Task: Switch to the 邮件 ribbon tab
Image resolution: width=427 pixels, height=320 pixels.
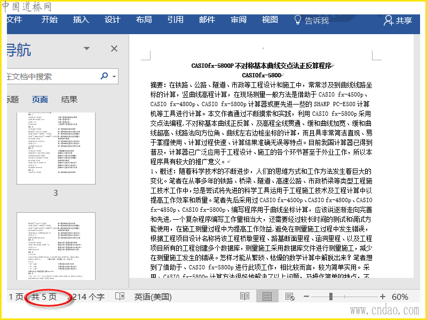Action: [x=207, y=20]
